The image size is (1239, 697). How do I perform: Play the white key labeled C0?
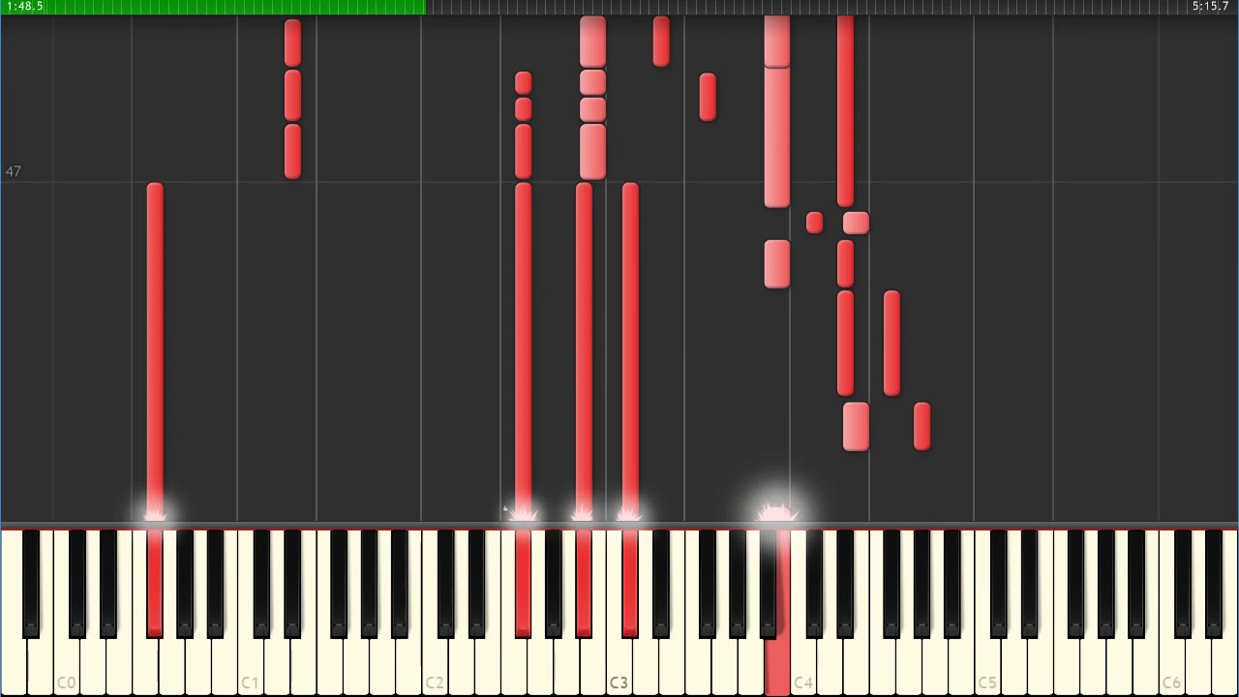click(x=66, y=668)
